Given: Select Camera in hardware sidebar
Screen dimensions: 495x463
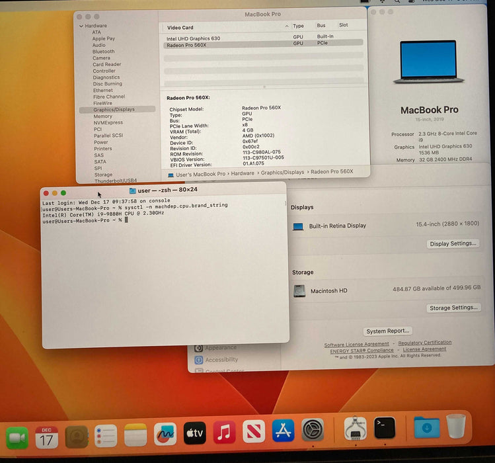Looking at the screenshot, I should [x=101, y=58].
